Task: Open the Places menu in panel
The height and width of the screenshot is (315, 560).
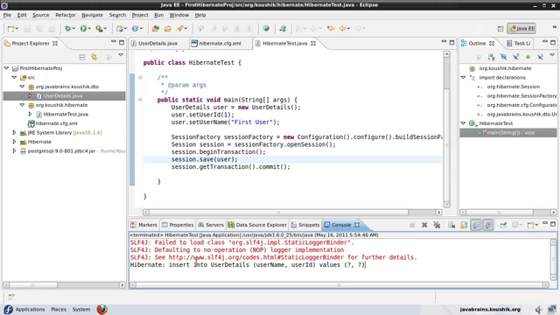Action: pyautogui.click(x=59, y=309)
